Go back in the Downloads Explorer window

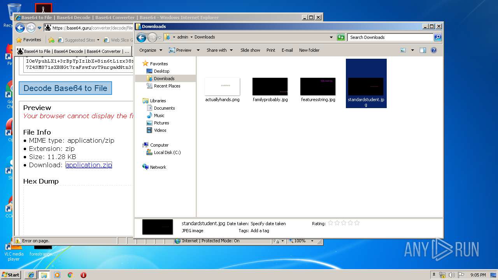(x=141, y=37)
